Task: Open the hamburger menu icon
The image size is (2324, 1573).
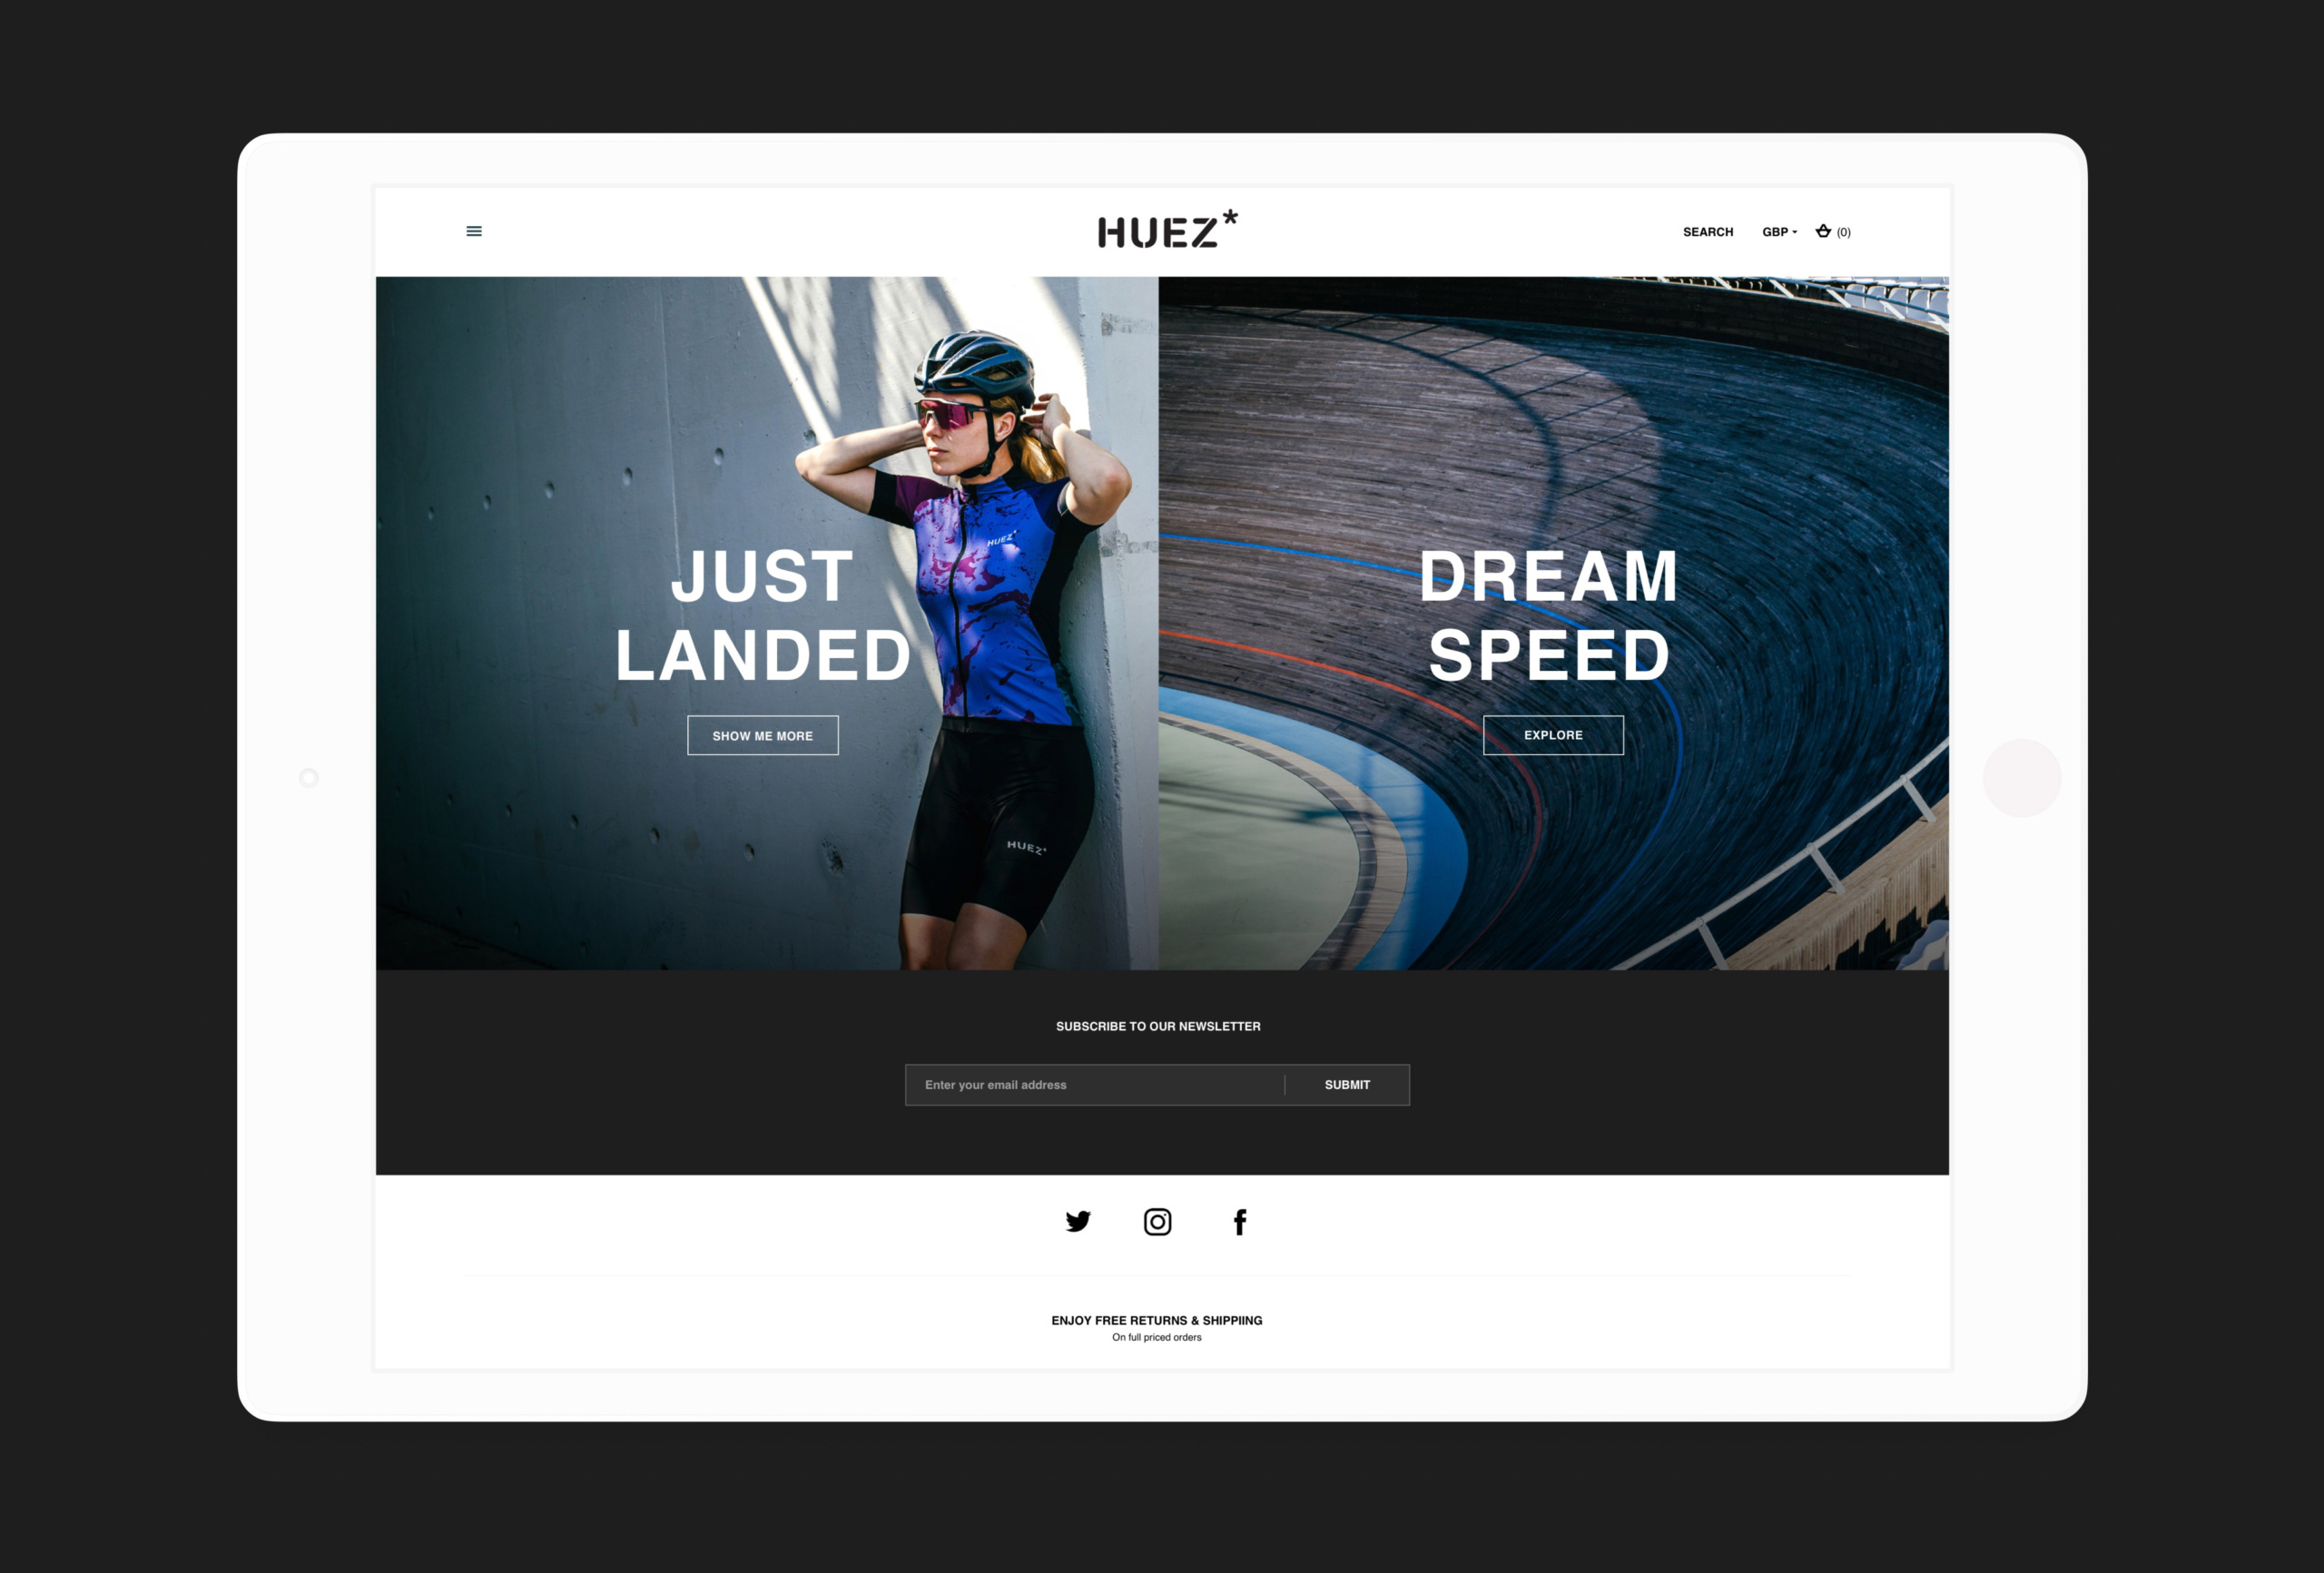Action: 474,231
